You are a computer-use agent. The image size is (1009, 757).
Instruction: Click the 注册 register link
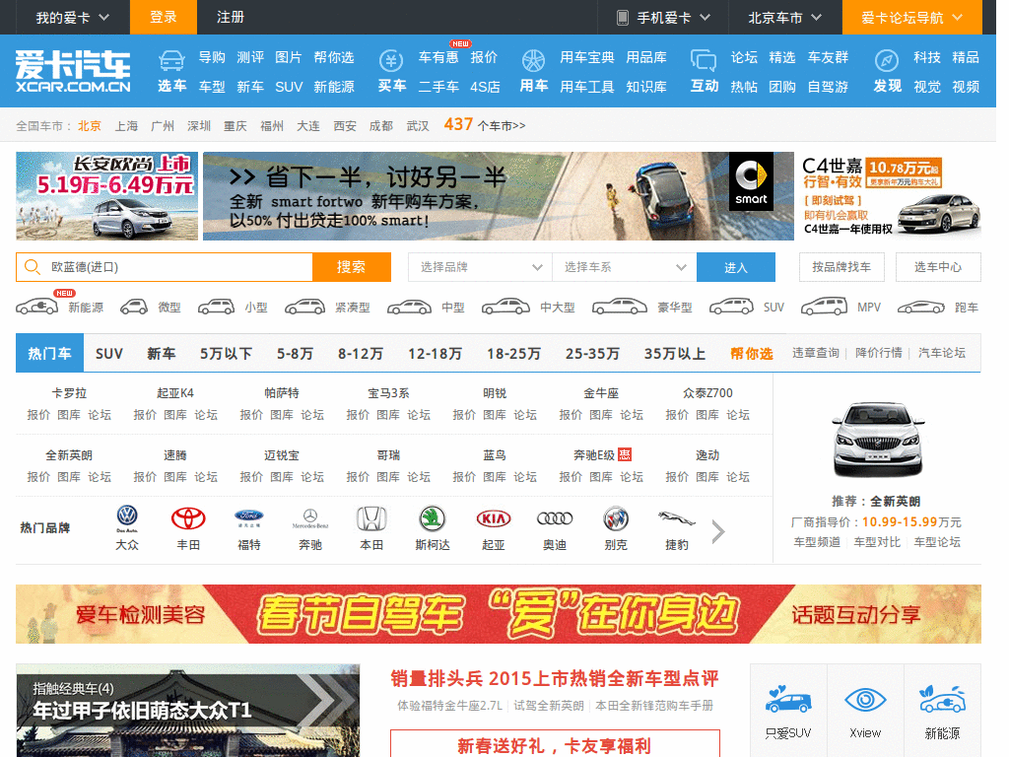click(x=231, y=18)
